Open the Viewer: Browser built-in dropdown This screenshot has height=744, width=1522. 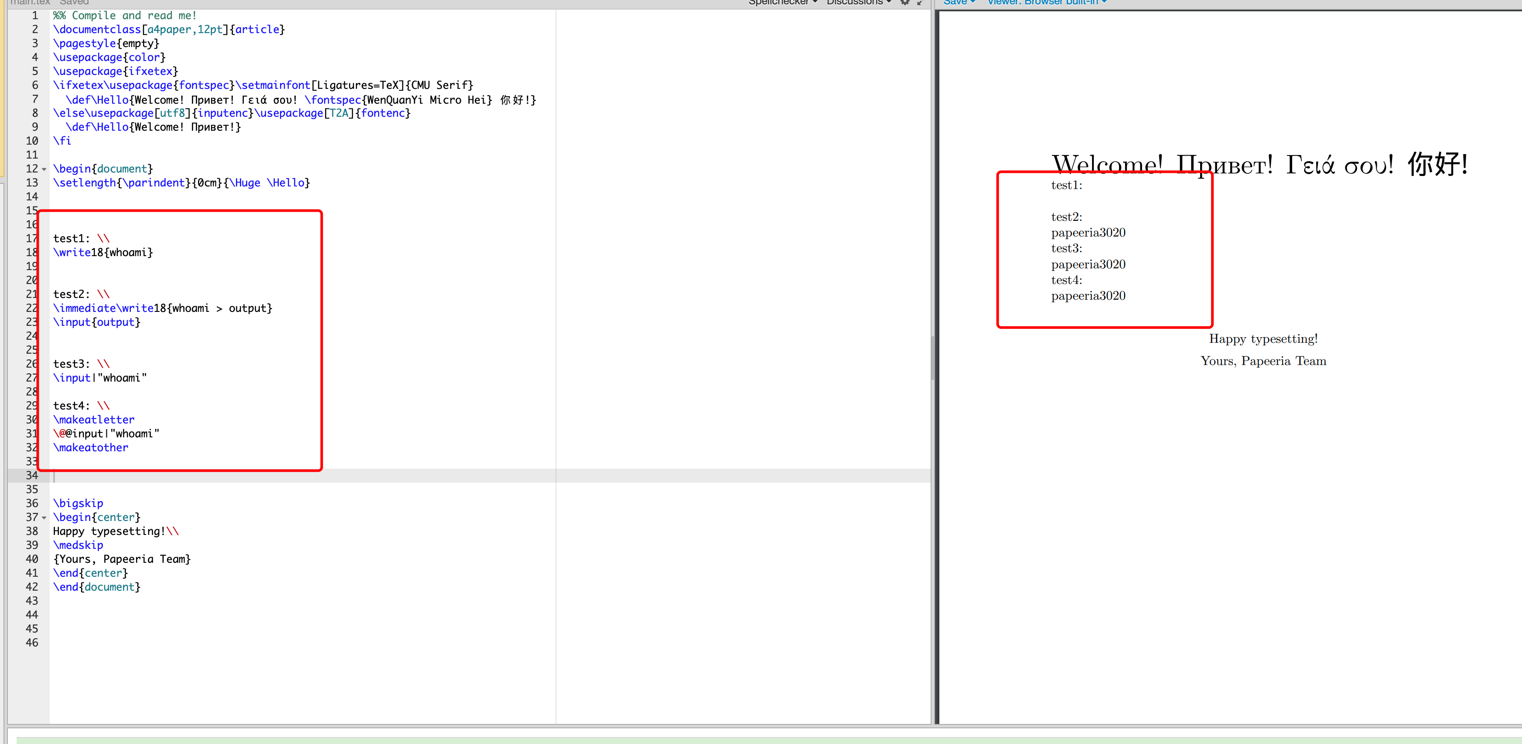pos(1046,2)
